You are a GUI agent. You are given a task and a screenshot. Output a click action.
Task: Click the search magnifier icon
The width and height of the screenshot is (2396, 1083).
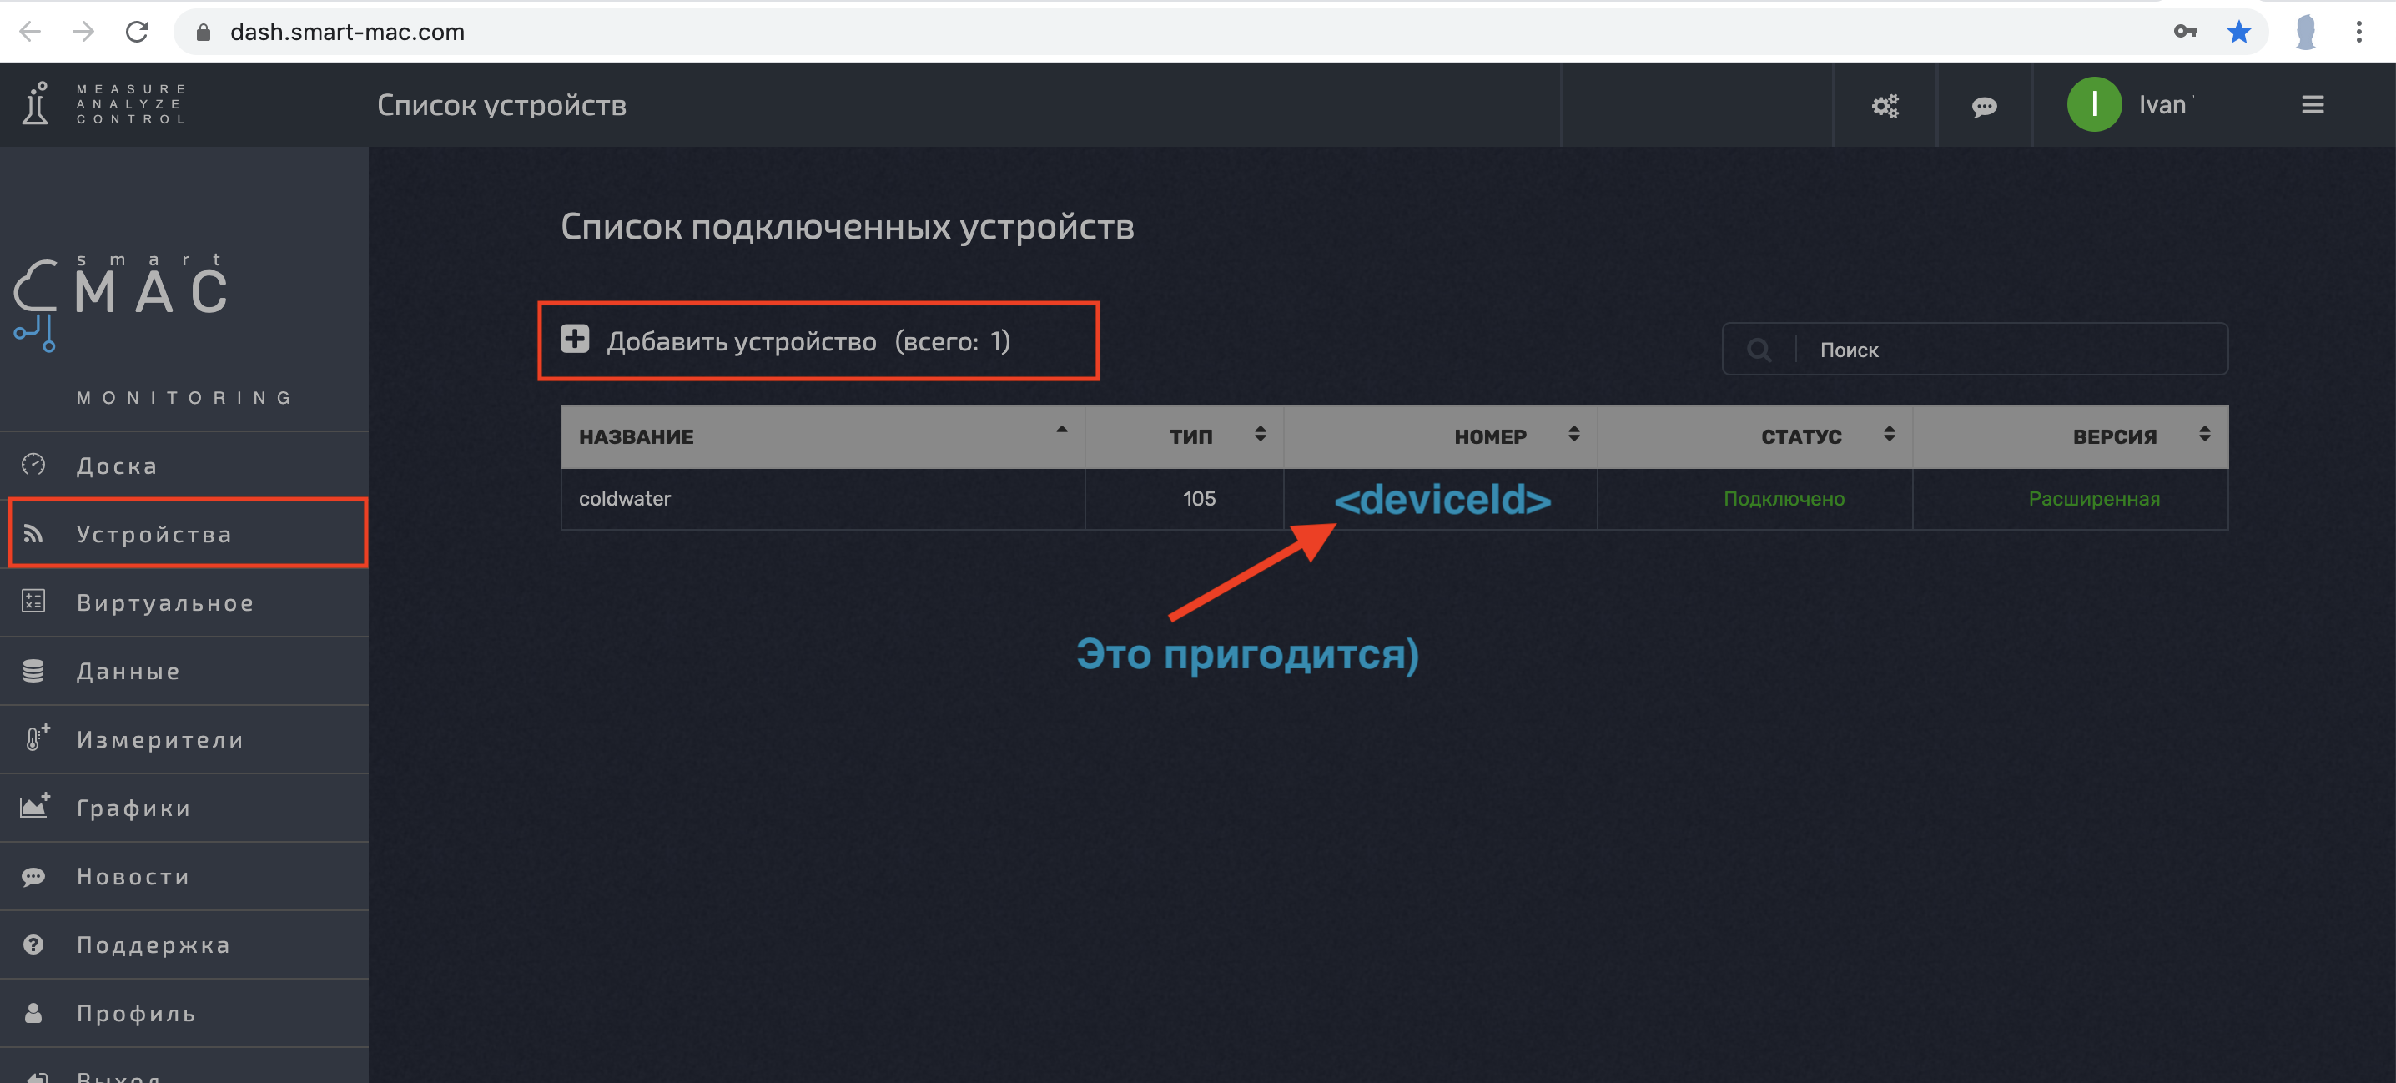(1758, 350)
